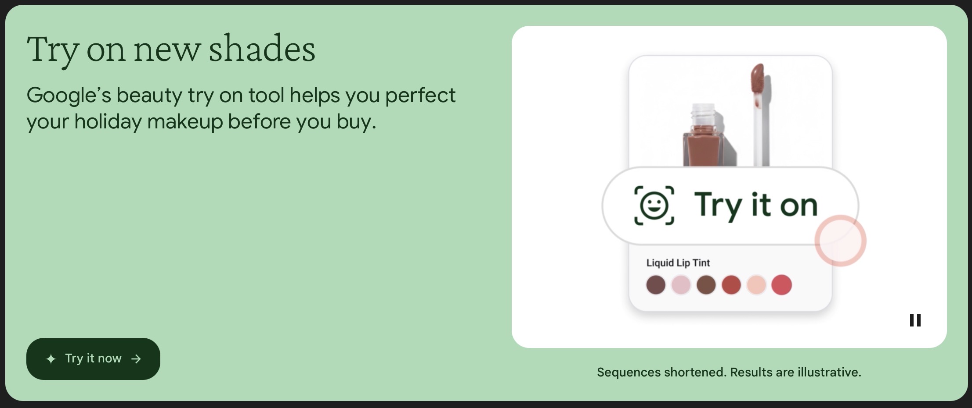972x408 pixels.
Task: Click the Google's beauty try on description text
Action: pyautogui.click(x=241, y=108)
